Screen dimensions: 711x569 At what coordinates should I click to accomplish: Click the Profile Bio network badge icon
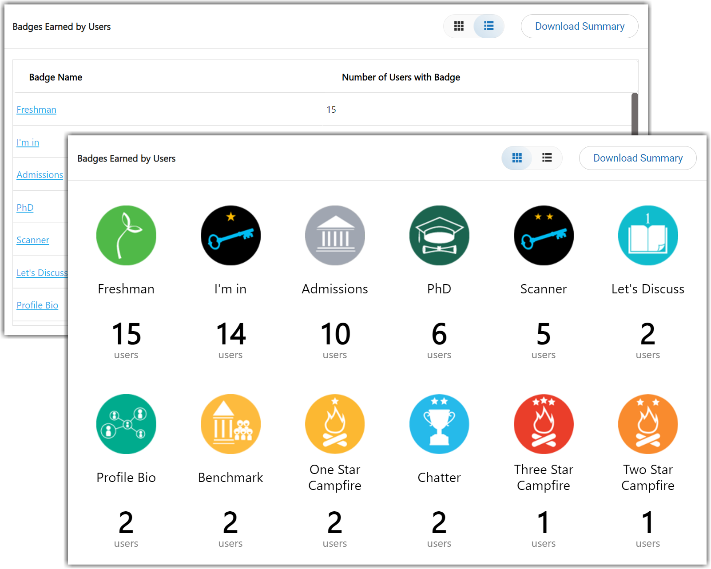click(x=126, y=424)
